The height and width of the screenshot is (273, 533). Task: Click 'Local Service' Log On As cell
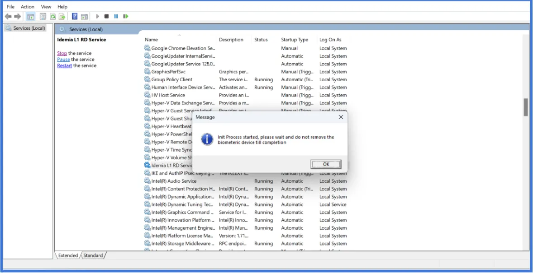333,204
